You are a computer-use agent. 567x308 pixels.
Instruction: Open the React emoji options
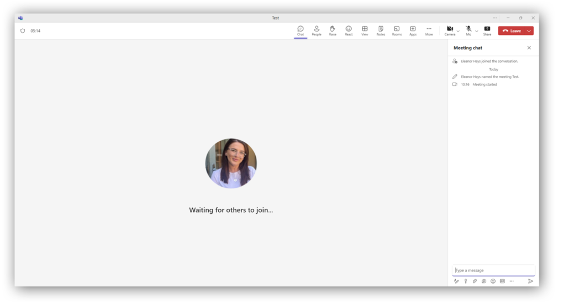349,31
